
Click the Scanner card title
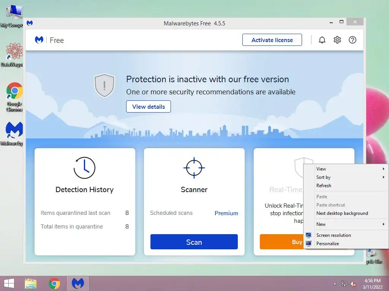(194, 189)
